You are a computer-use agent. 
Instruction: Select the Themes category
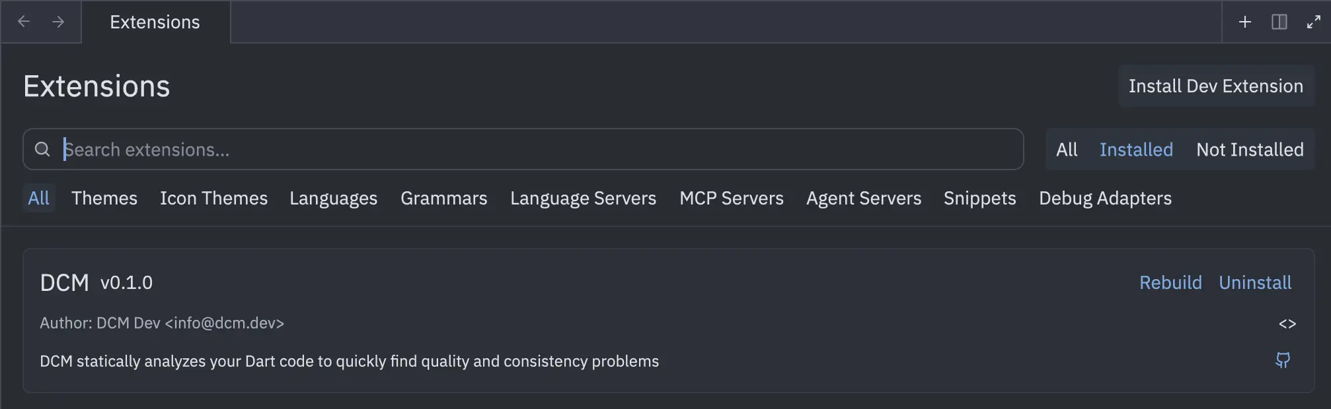(x=104, y=199)
